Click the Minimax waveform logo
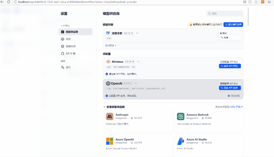Viewport: 274px width, 157px height. (x=108, y=62)
